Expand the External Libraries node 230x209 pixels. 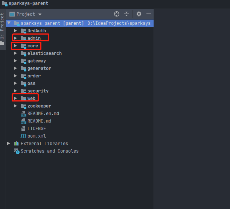point(9,144)
